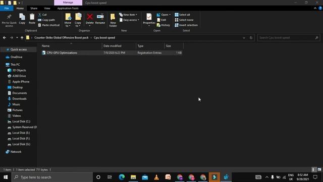Open Windows Start menu
323x182 pixels.
(6, 177)
